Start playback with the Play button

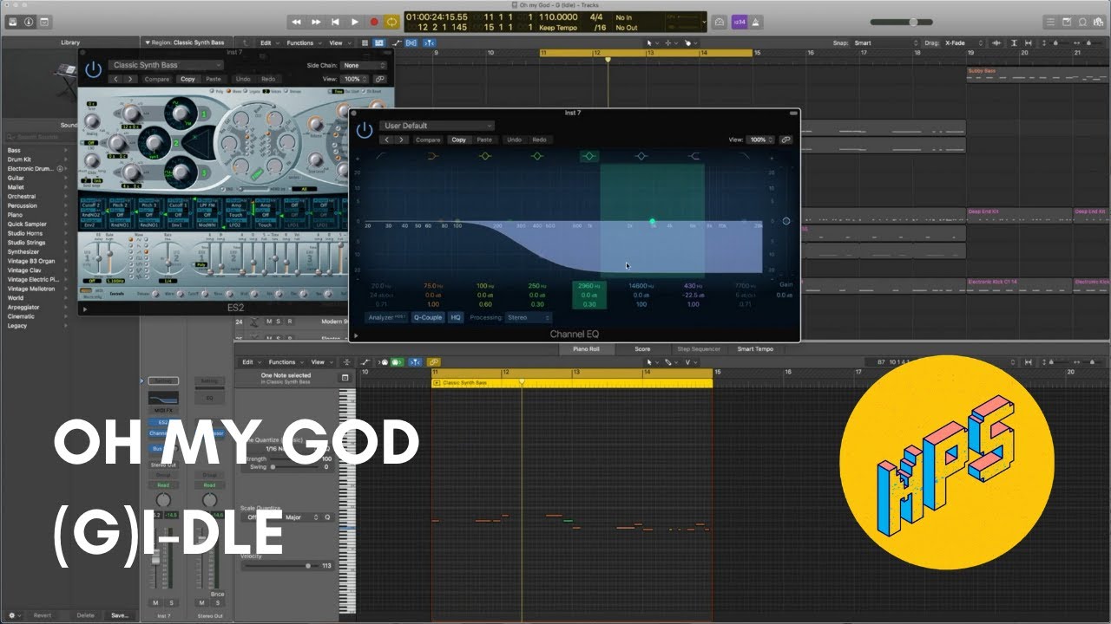tap(354, 22)
